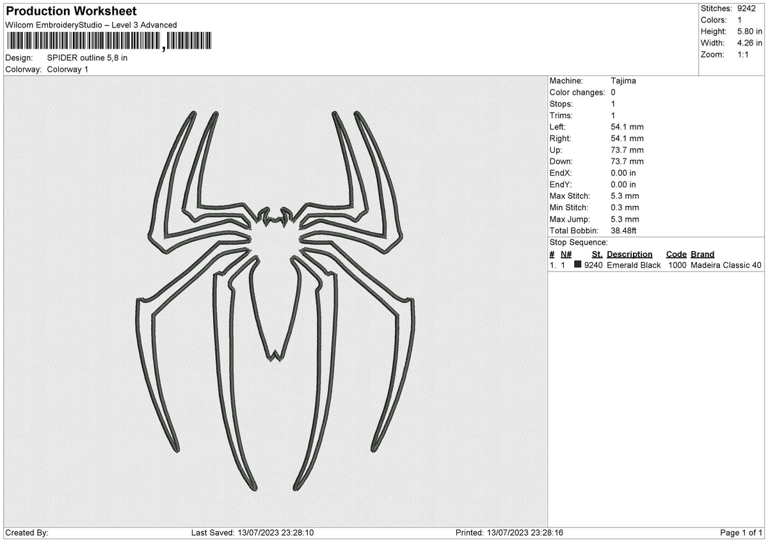The height and width of the screenshot is (542, 768).
Task: Click the 'Trims:' row label
Action: pos(561,116)
